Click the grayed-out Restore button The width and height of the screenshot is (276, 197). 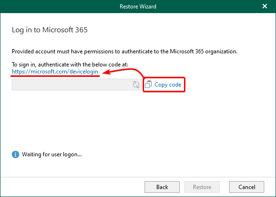(202, 187)
